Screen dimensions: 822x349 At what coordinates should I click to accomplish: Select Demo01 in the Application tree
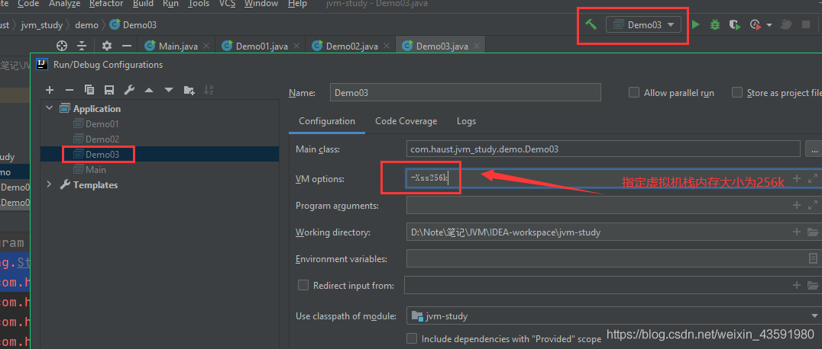(102, 123)
